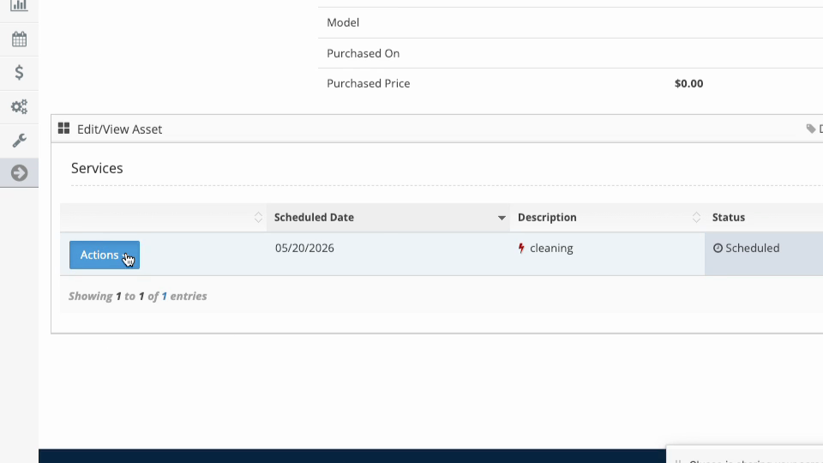Click the Purchased On label
This screenshot has height=463, width=823.
(x=363, y=53)
